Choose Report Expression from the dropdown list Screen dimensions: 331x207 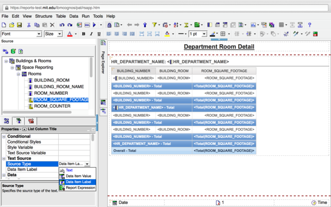(80, 188)
